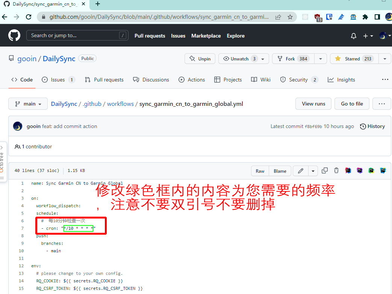Open GitHub home via Octocat logo
This screenshot has height=294, width=392.
(x=14, y=35)
